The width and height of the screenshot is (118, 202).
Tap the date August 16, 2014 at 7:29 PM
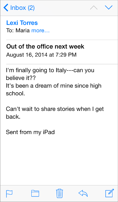(41, 55)
